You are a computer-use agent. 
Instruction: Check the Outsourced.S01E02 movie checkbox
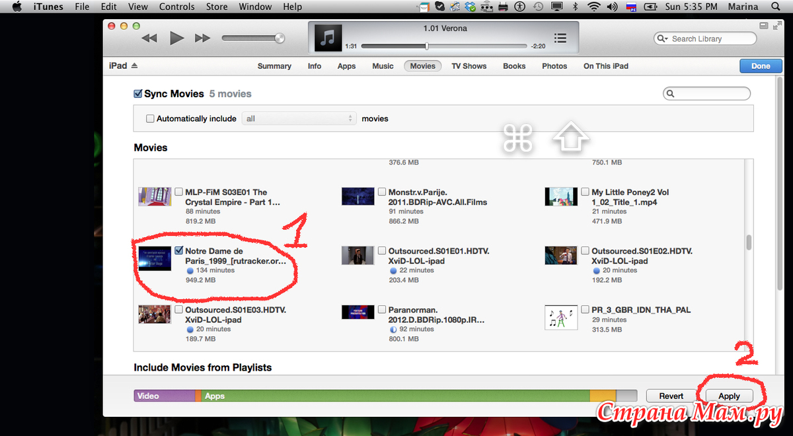[585, 251]
